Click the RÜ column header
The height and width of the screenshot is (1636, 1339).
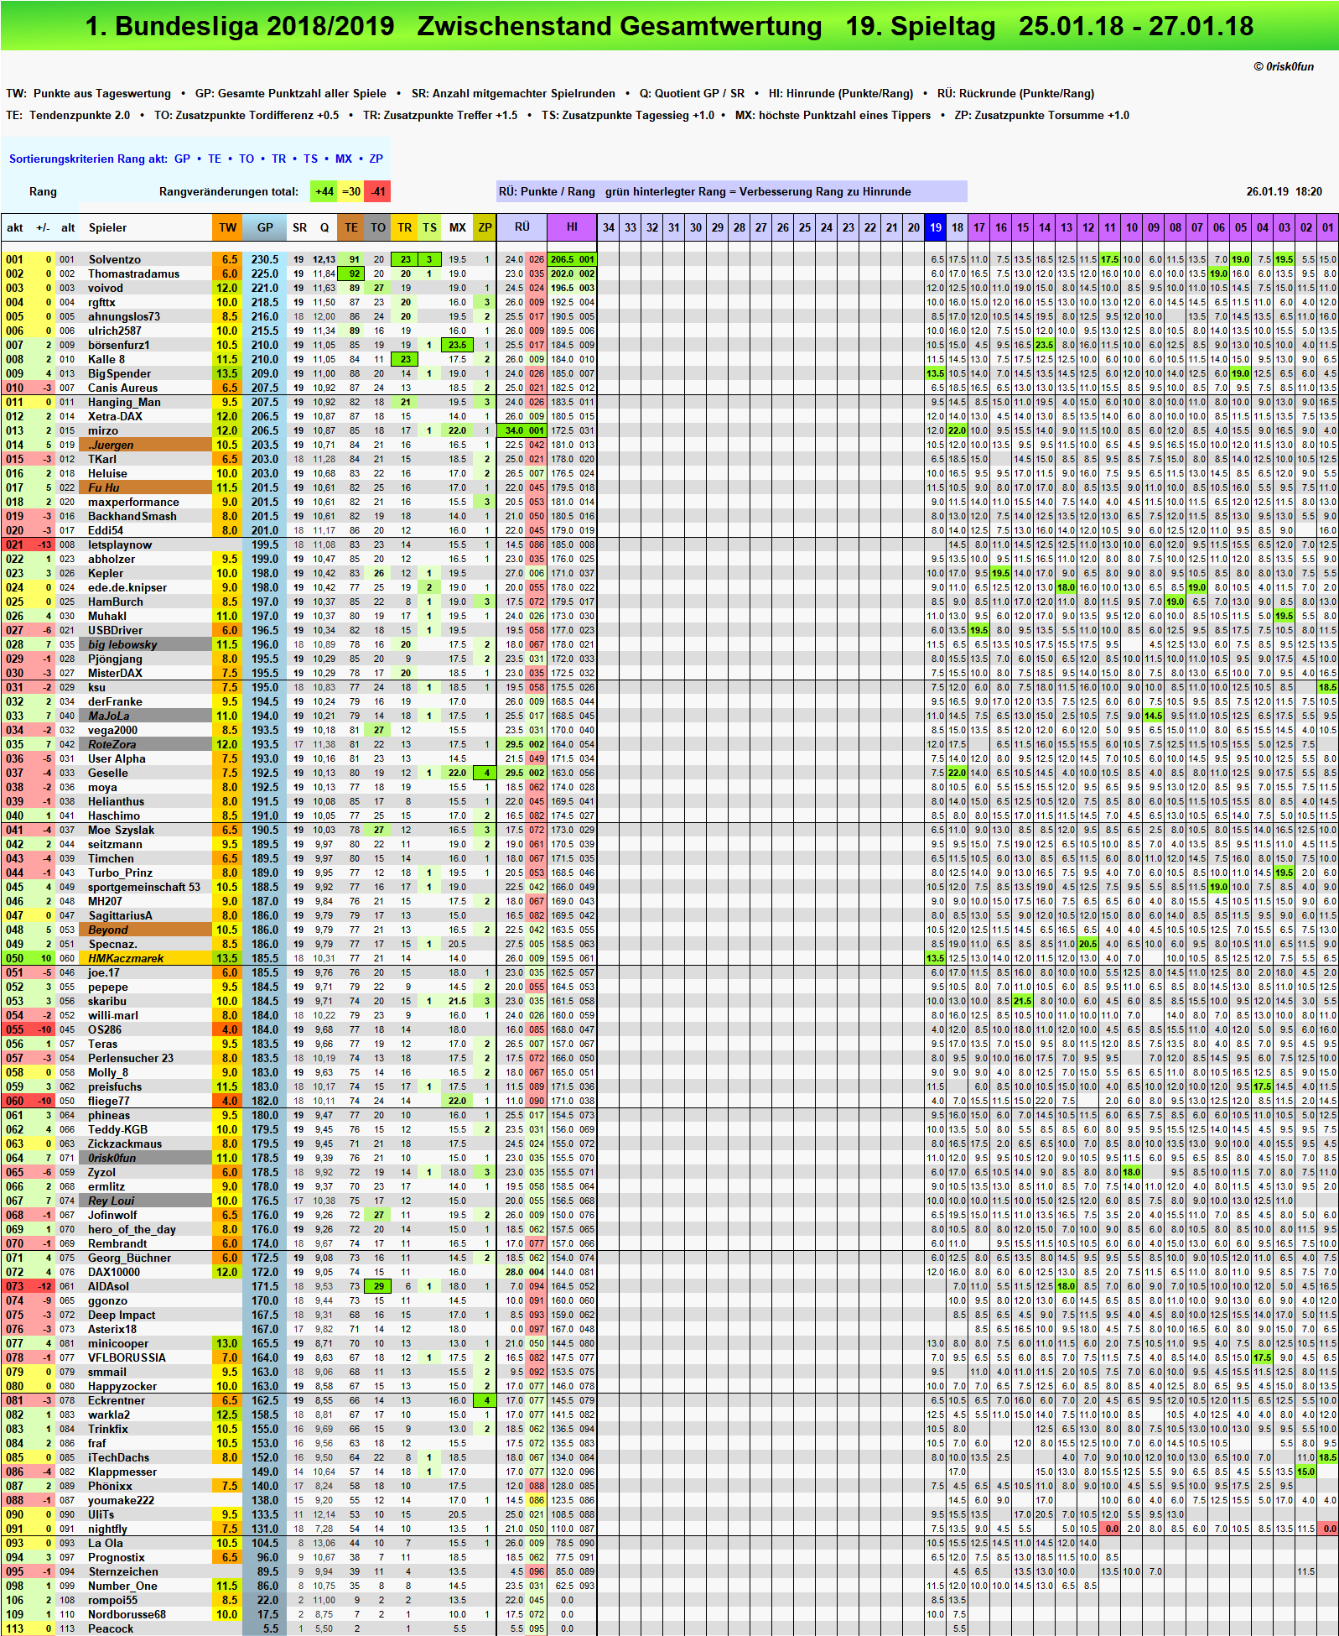522,227
